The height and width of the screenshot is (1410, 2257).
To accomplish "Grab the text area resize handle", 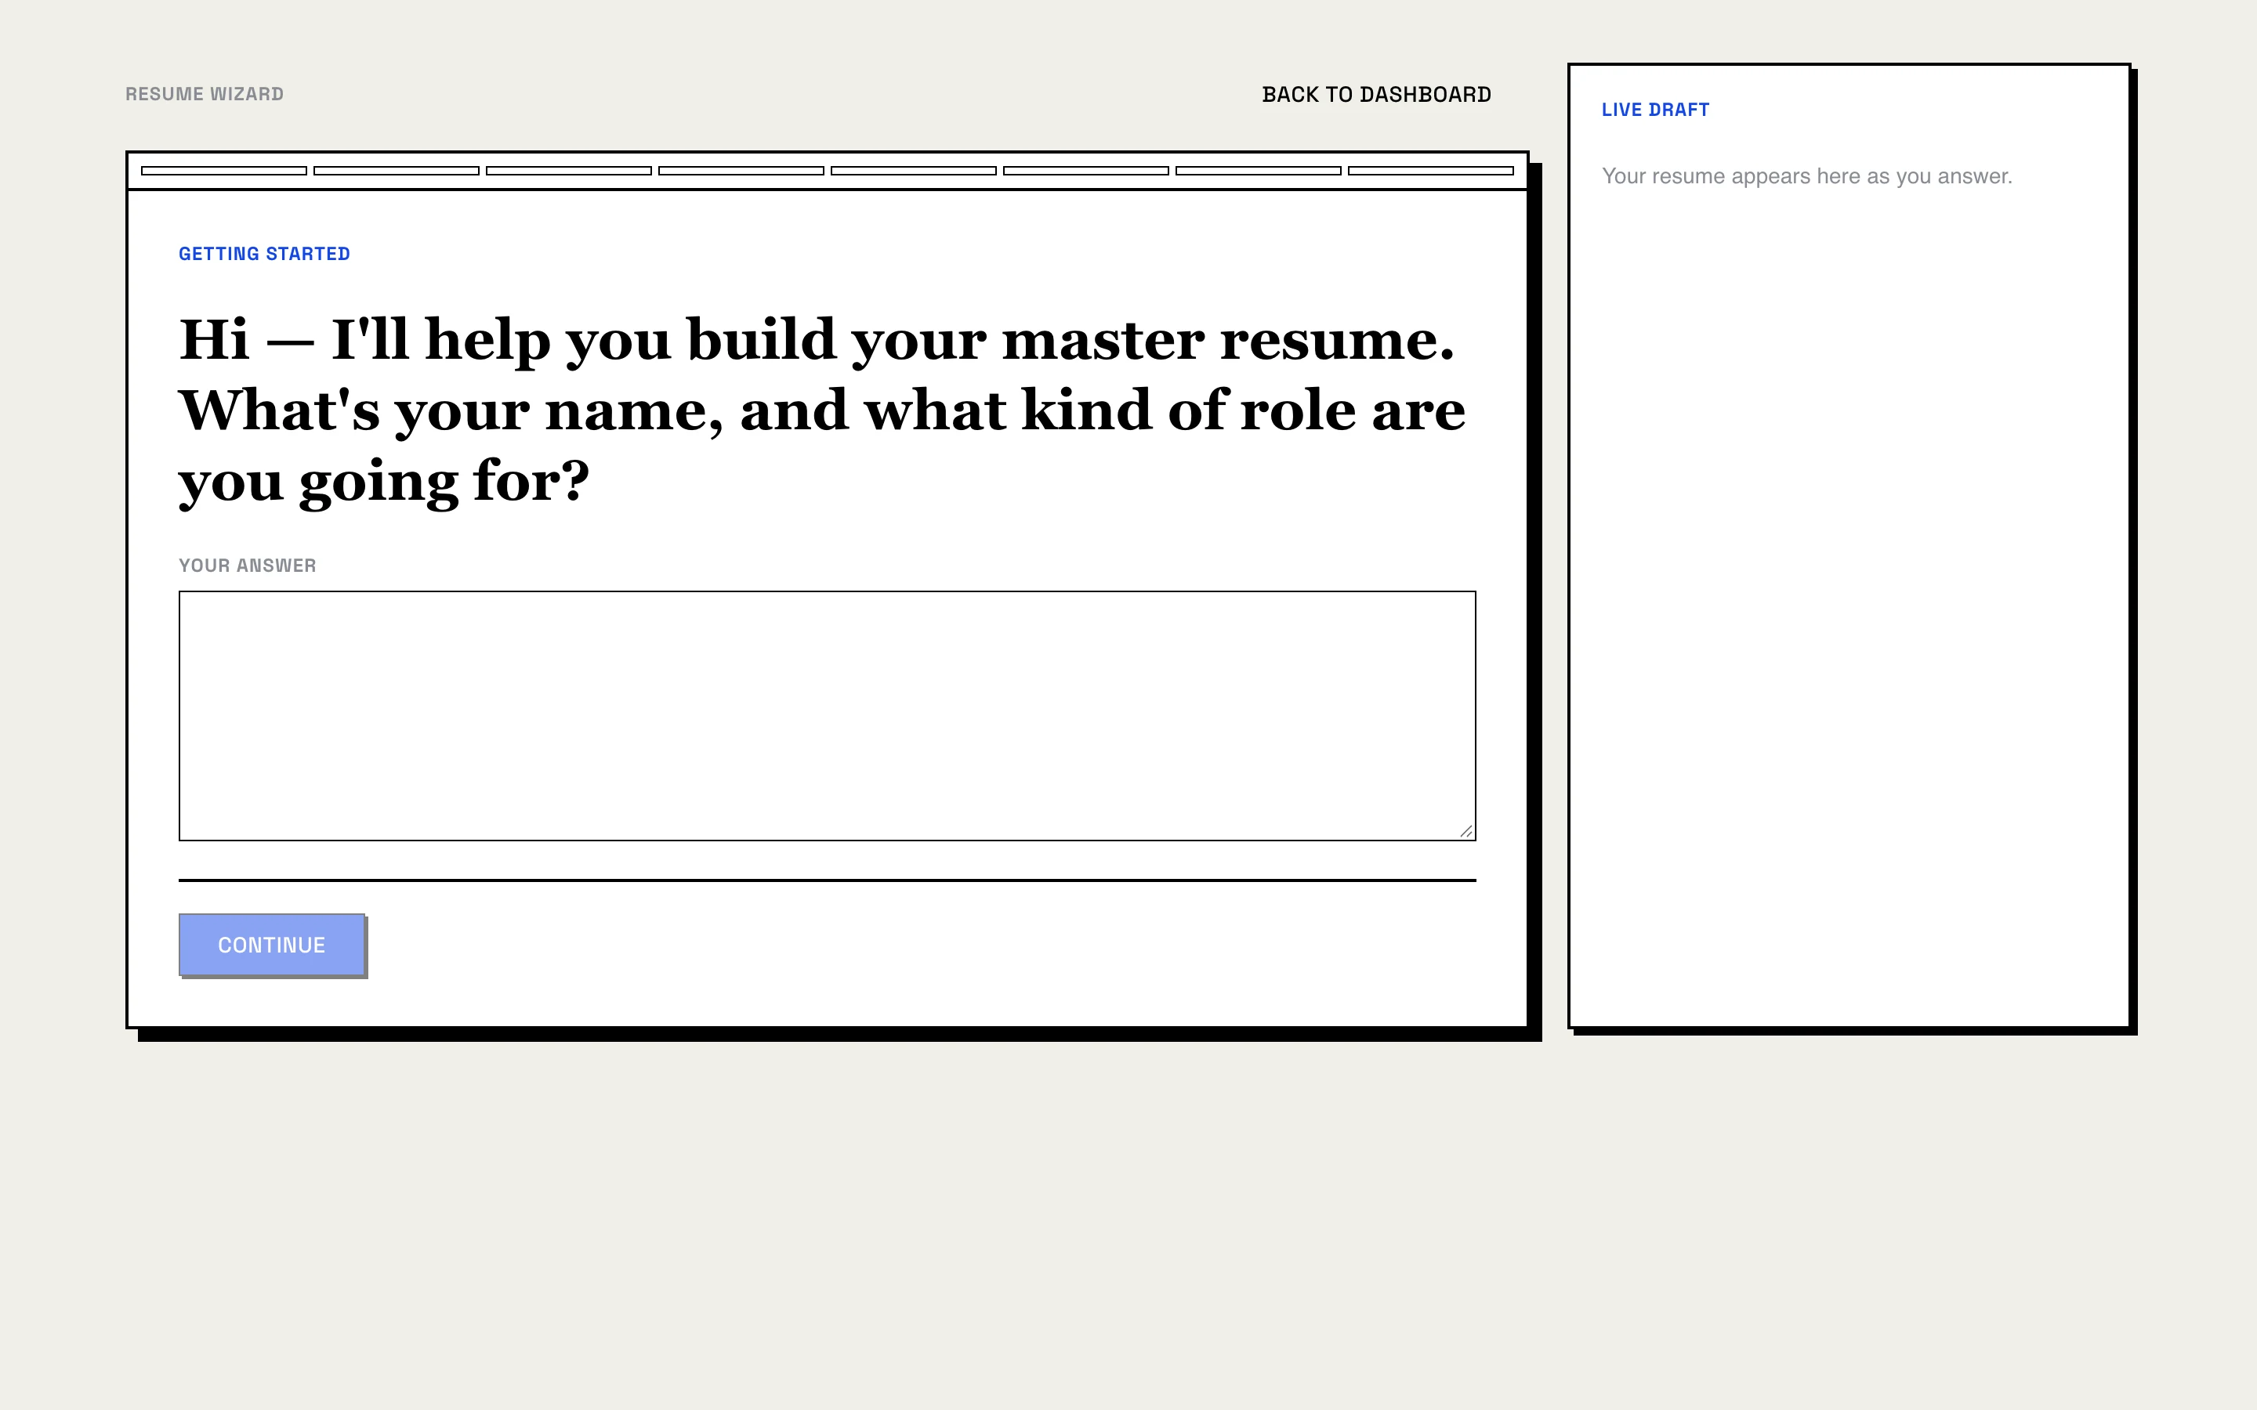I will click(1466, 831).
